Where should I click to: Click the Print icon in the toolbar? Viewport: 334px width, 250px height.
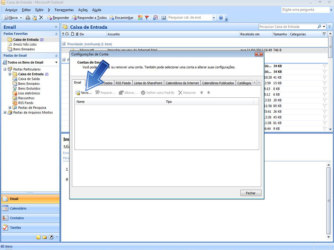click(28, 18)
